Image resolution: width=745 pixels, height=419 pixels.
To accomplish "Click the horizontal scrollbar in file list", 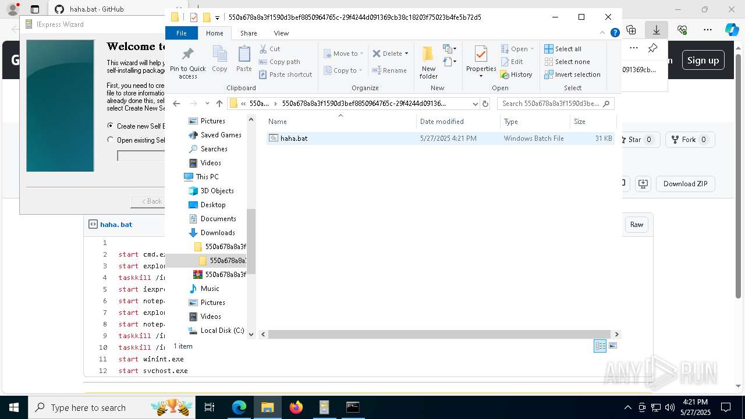I will (439, 334).
